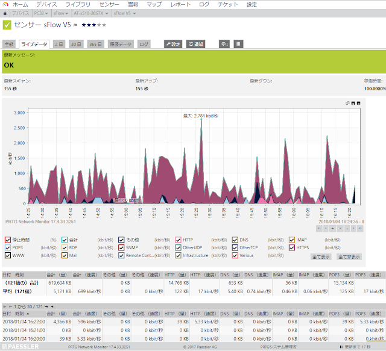Toggle the OtherUDP channel checkbox
This screenshot has width=386, height=351.
(179, 247)
